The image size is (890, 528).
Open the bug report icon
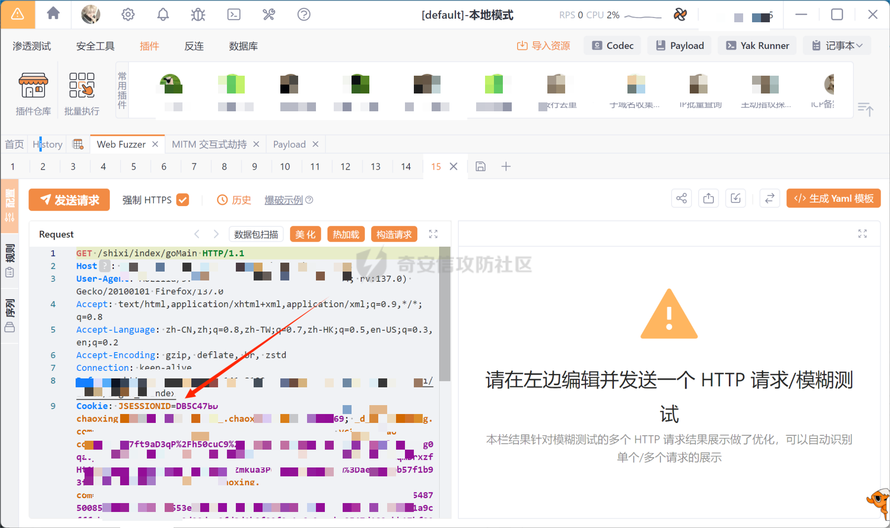198,15
